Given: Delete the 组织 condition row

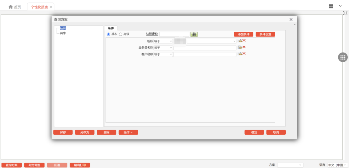Looking at the screenshot, I should pyautogui.click(x=244, y=41).
